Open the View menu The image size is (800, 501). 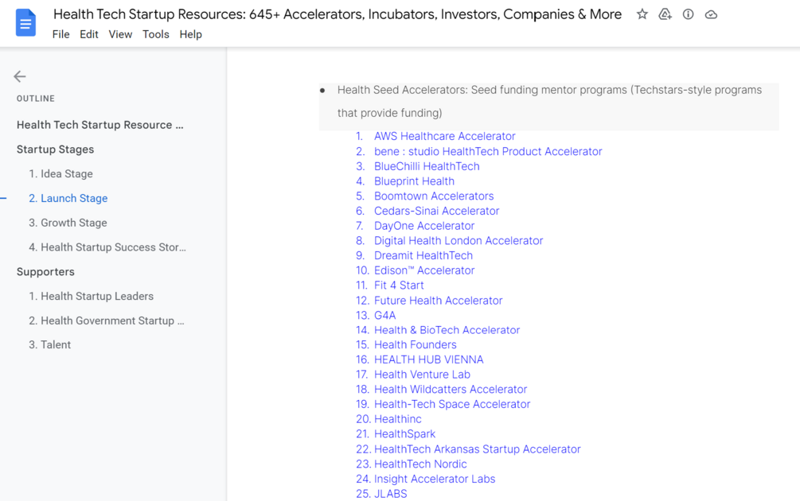tap(120, 34)
